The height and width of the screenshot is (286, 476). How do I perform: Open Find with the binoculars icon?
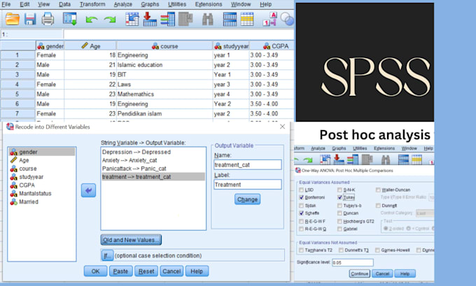coord(208,19)
